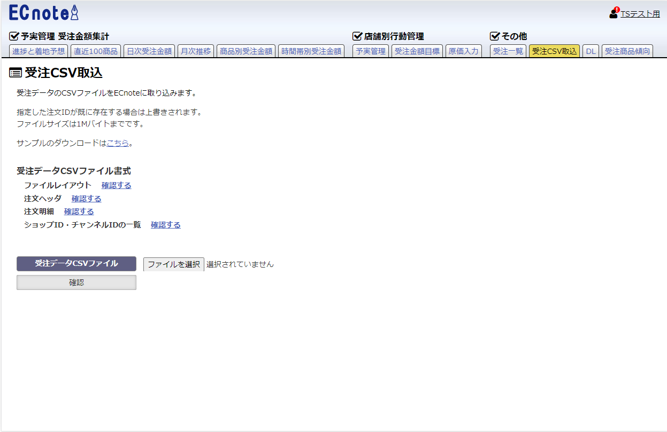Download the sample via こちら link
This screenshot has height=432, width=667.
click(x=118, y=143)
